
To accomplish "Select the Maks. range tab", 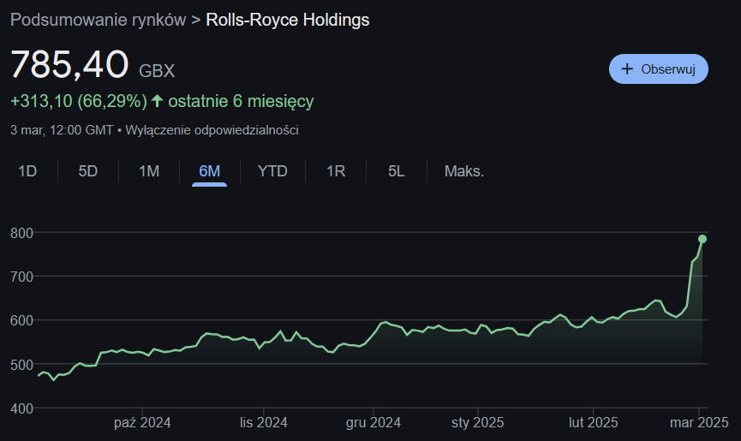I will coord(463,171).
